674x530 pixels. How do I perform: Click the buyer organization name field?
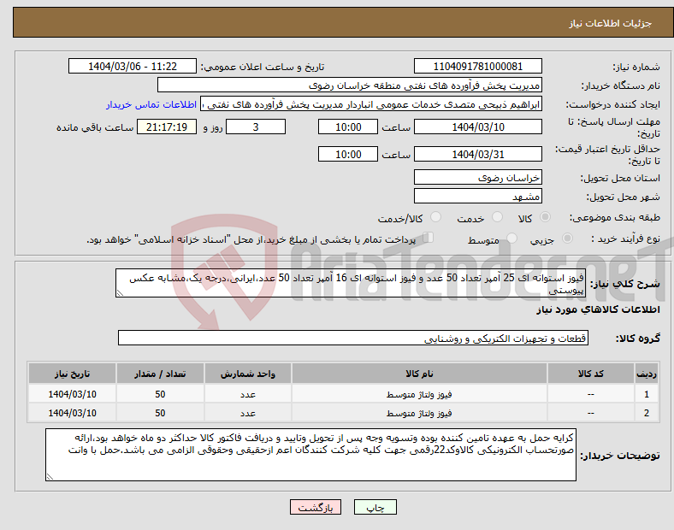[350, 85]
